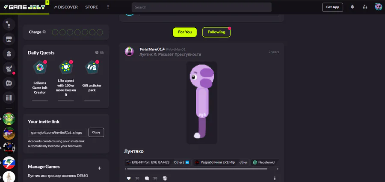Viewport: 385px width, 182px height.
Task: Open the post comments speech-bubble icon
Action: coord(147,178)
